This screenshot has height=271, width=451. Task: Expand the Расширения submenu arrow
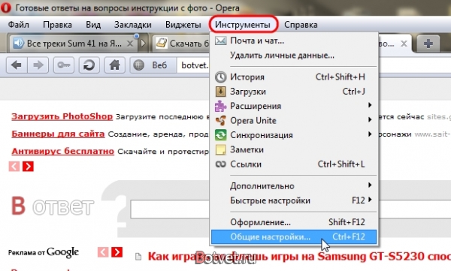coord(370,105)
